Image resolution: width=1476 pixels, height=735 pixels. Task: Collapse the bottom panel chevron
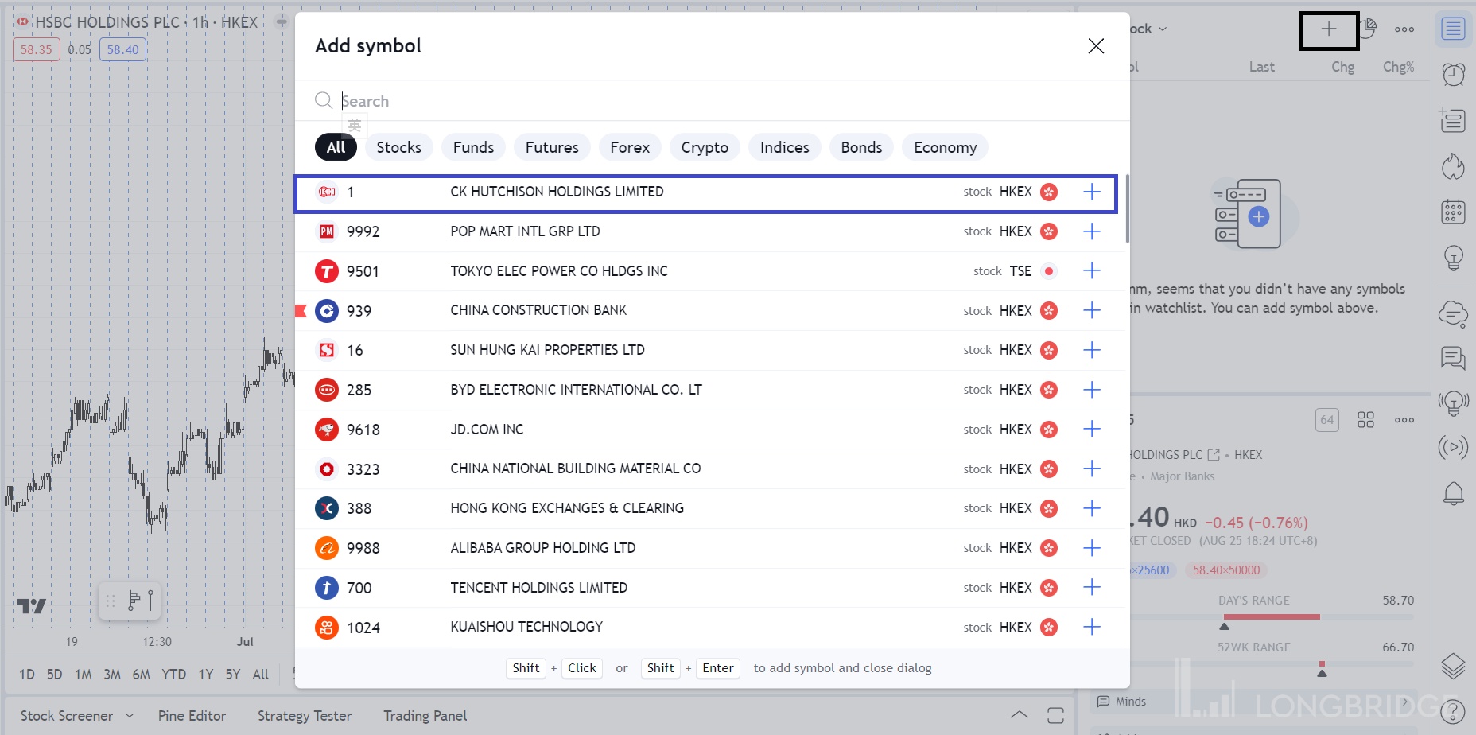(1019, 715)
